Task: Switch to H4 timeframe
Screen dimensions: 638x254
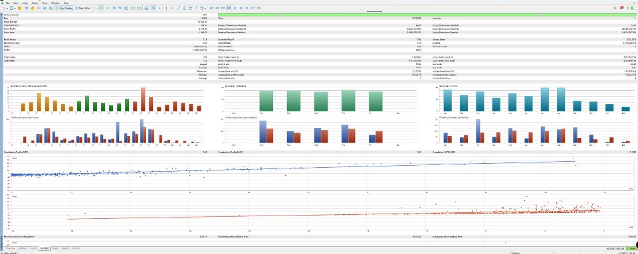Action: pyautogui.click(x=241, y=8)
